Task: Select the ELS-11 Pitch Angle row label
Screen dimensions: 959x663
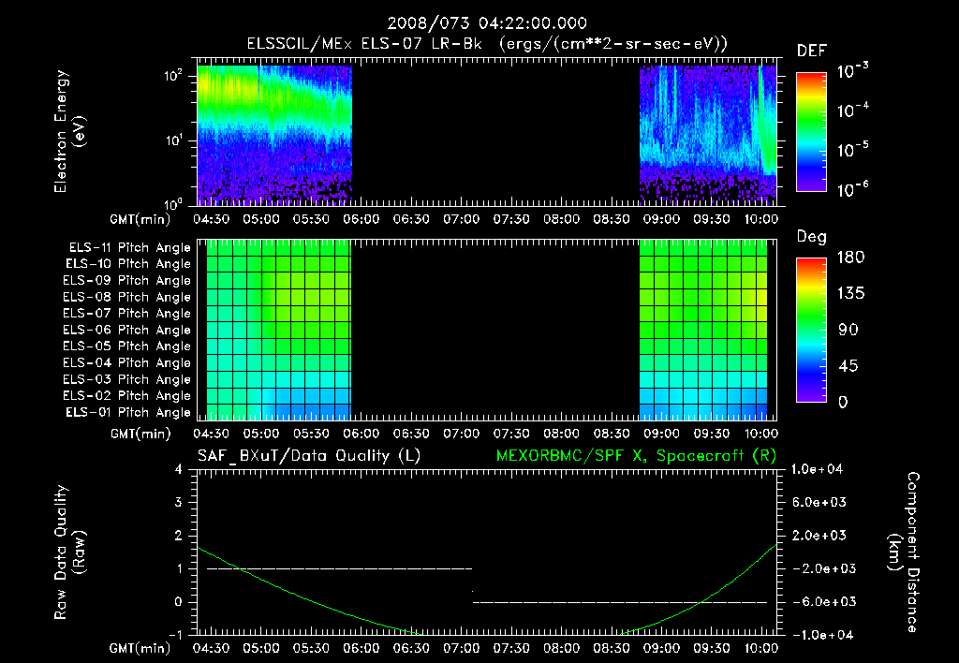Action: pos(129,248)
